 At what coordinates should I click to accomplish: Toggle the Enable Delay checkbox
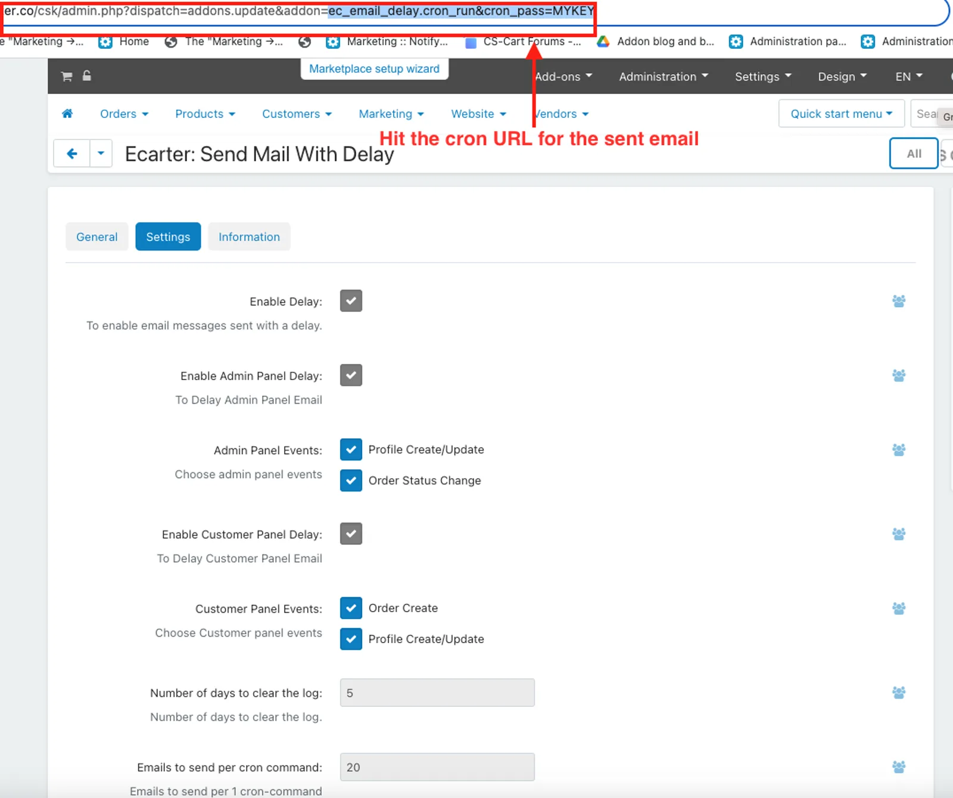pos(351,301)
